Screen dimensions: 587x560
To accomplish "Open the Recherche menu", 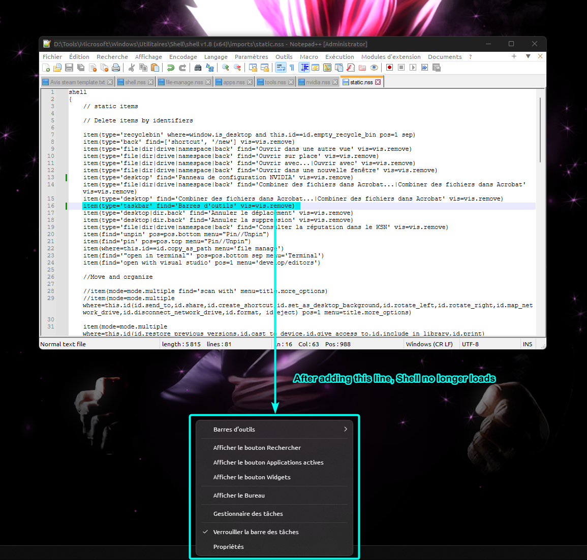I will (x=112, y=57).
